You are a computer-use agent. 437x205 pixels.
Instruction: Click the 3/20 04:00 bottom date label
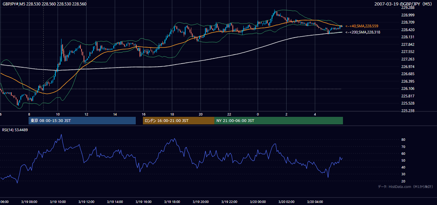tap(315, 202)
